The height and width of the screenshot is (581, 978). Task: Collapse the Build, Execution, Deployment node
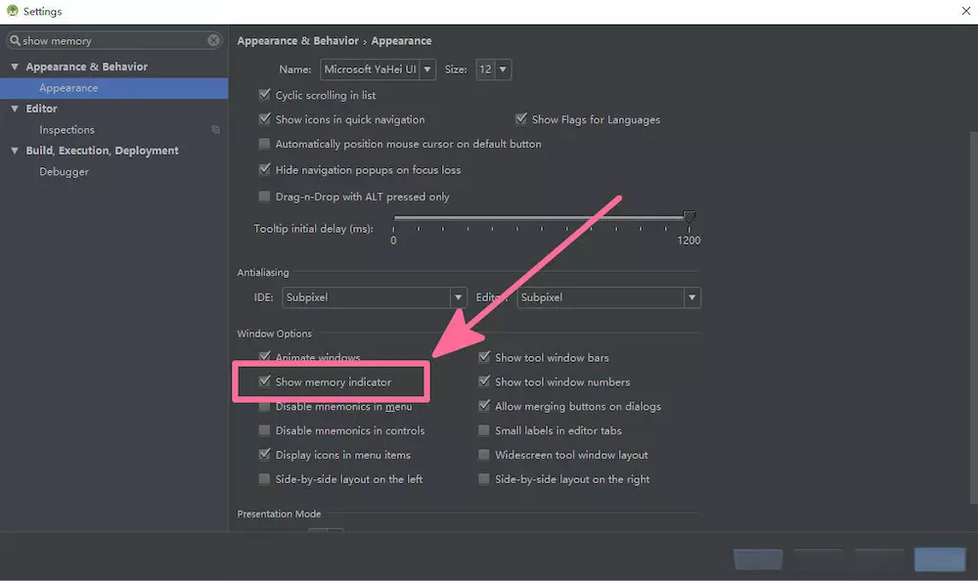(x=15, y=151)
